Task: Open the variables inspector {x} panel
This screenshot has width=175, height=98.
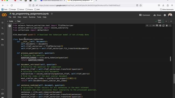Action: (x=2, y=34)
